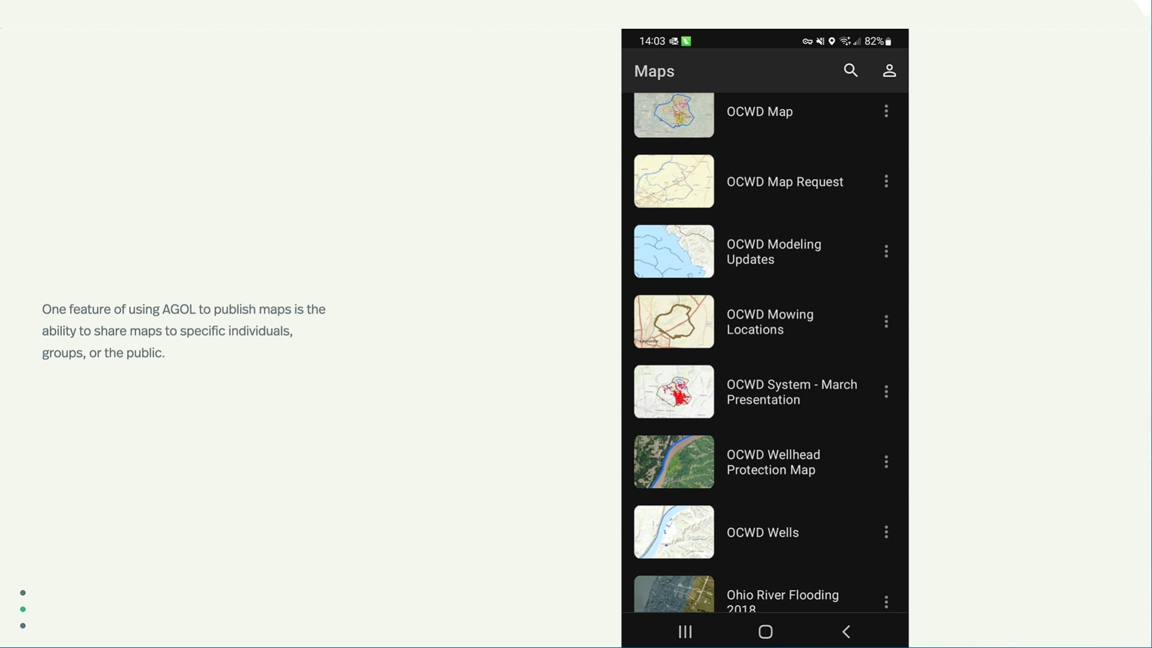Select the OCWD Modeling Updates thumbnail
1152x648 pixels.
pyautogui.click(x=674, y=251)
